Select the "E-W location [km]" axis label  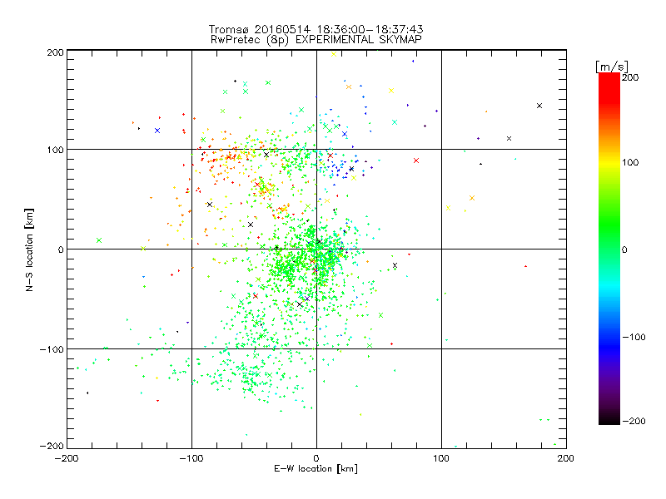[x=316, y=469]
